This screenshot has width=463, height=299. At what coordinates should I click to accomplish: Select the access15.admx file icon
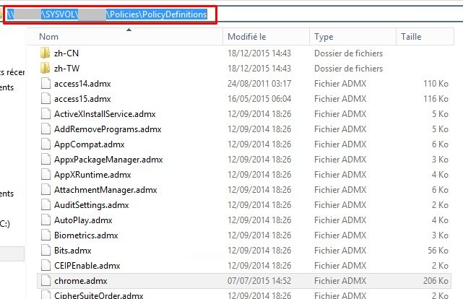pos(45,99)
